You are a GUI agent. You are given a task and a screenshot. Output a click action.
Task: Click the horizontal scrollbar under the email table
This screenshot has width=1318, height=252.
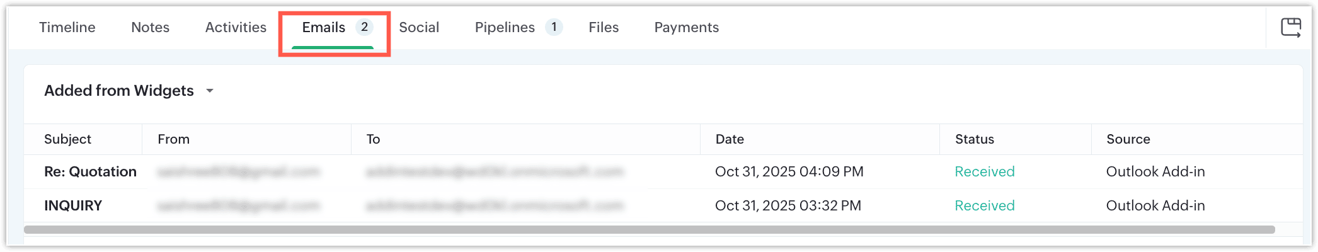click(x=649, y=229)
